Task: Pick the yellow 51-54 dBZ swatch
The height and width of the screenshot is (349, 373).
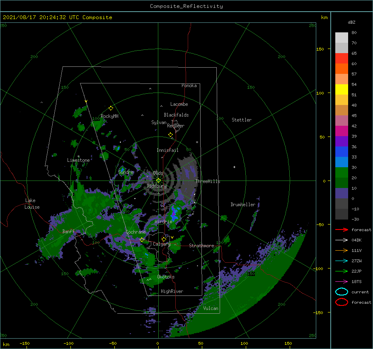Action: click(342, 90)
